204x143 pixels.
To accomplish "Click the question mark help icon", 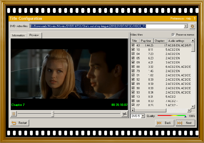I will pyautogui.click(x=194, y=19).
